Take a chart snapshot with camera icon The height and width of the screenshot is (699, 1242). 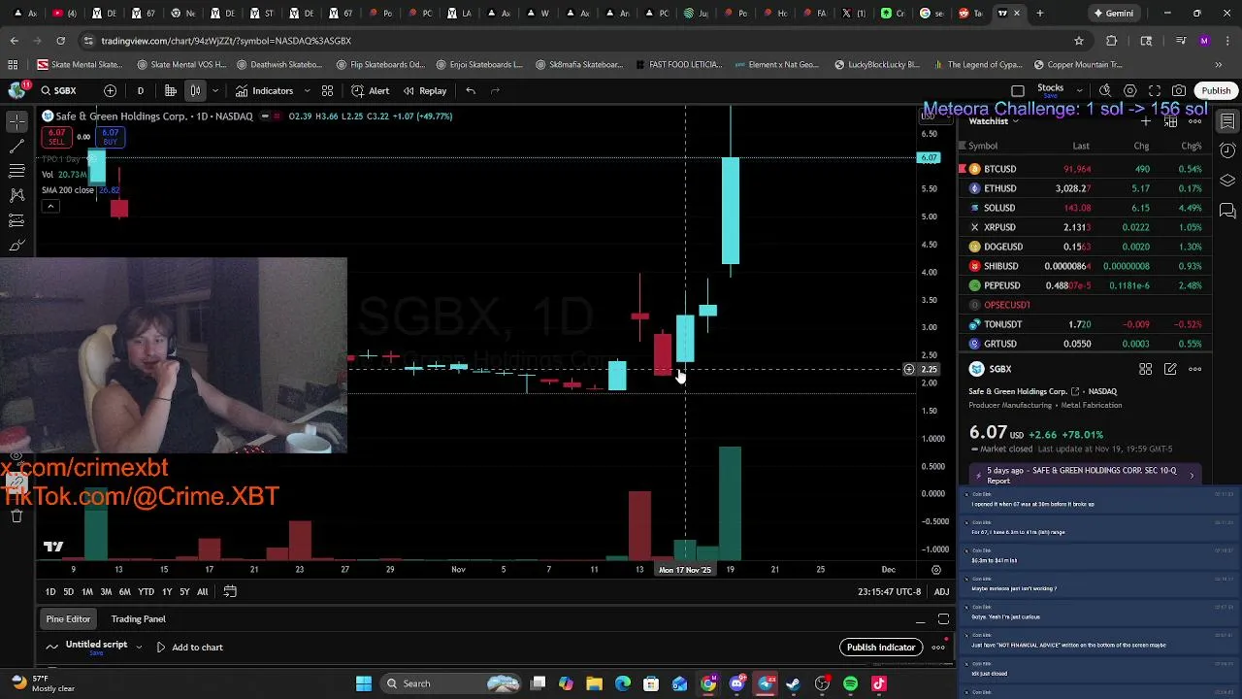click(1179, 90)
